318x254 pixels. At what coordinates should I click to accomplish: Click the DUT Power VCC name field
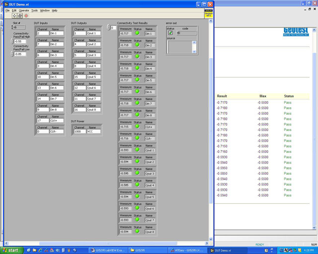93,131
